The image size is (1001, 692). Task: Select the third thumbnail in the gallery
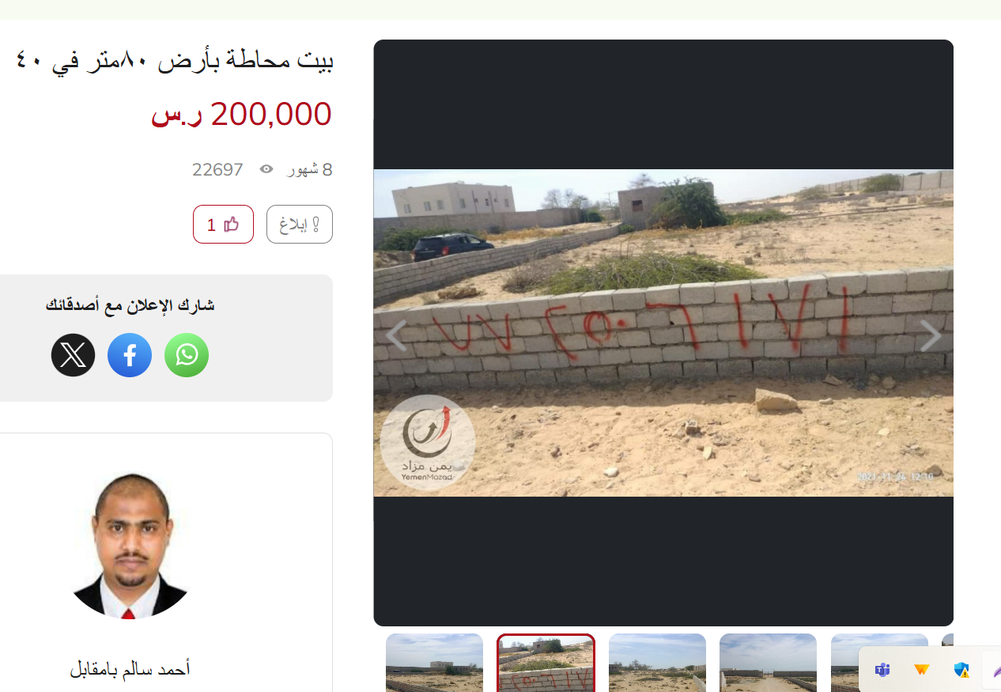click(657, 663)
